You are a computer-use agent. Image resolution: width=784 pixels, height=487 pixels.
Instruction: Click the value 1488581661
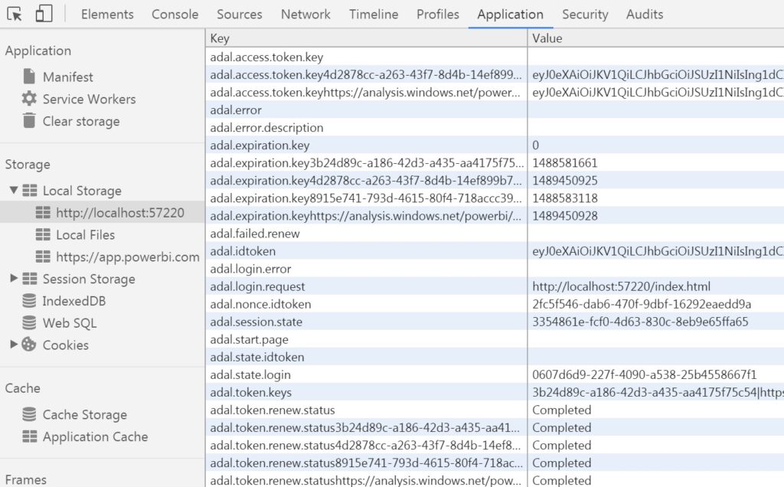564,163
